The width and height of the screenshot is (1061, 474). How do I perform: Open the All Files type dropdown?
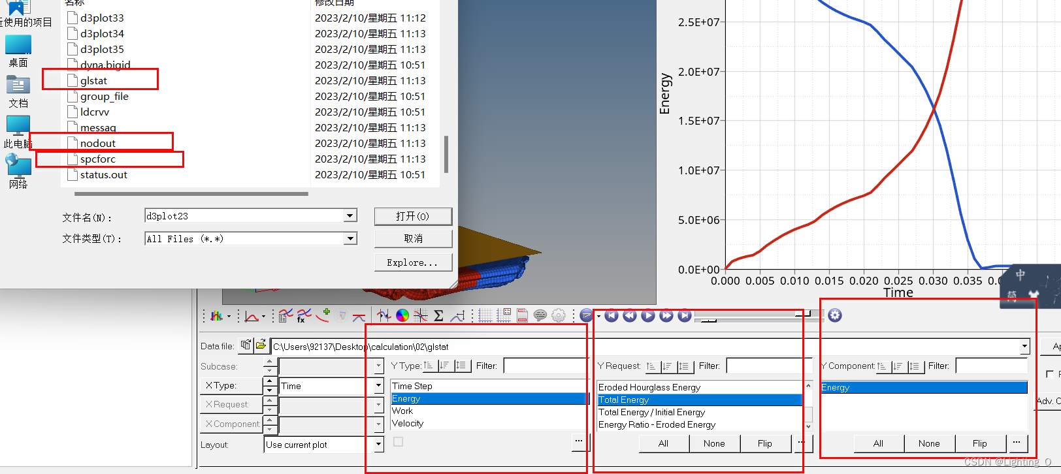350,238
